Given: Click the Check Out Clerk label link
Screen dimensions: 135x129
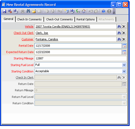Looking at the screenshot, I should (24, 33).
